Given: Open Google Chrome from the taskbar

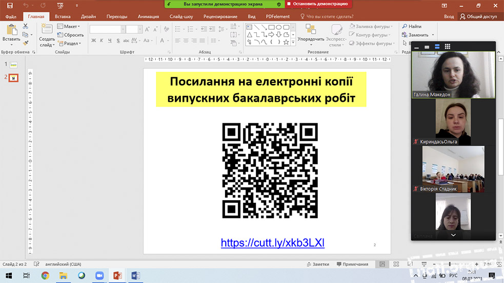Looking at the screenshot, I should pos(45,276).
